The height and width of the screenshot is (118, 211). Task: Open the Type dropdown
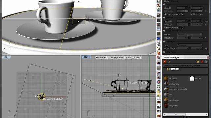tap(190, 45)
